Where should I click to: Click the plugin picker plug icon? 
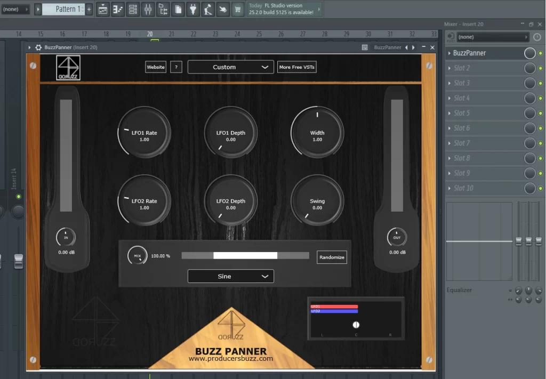coord(193,9)
